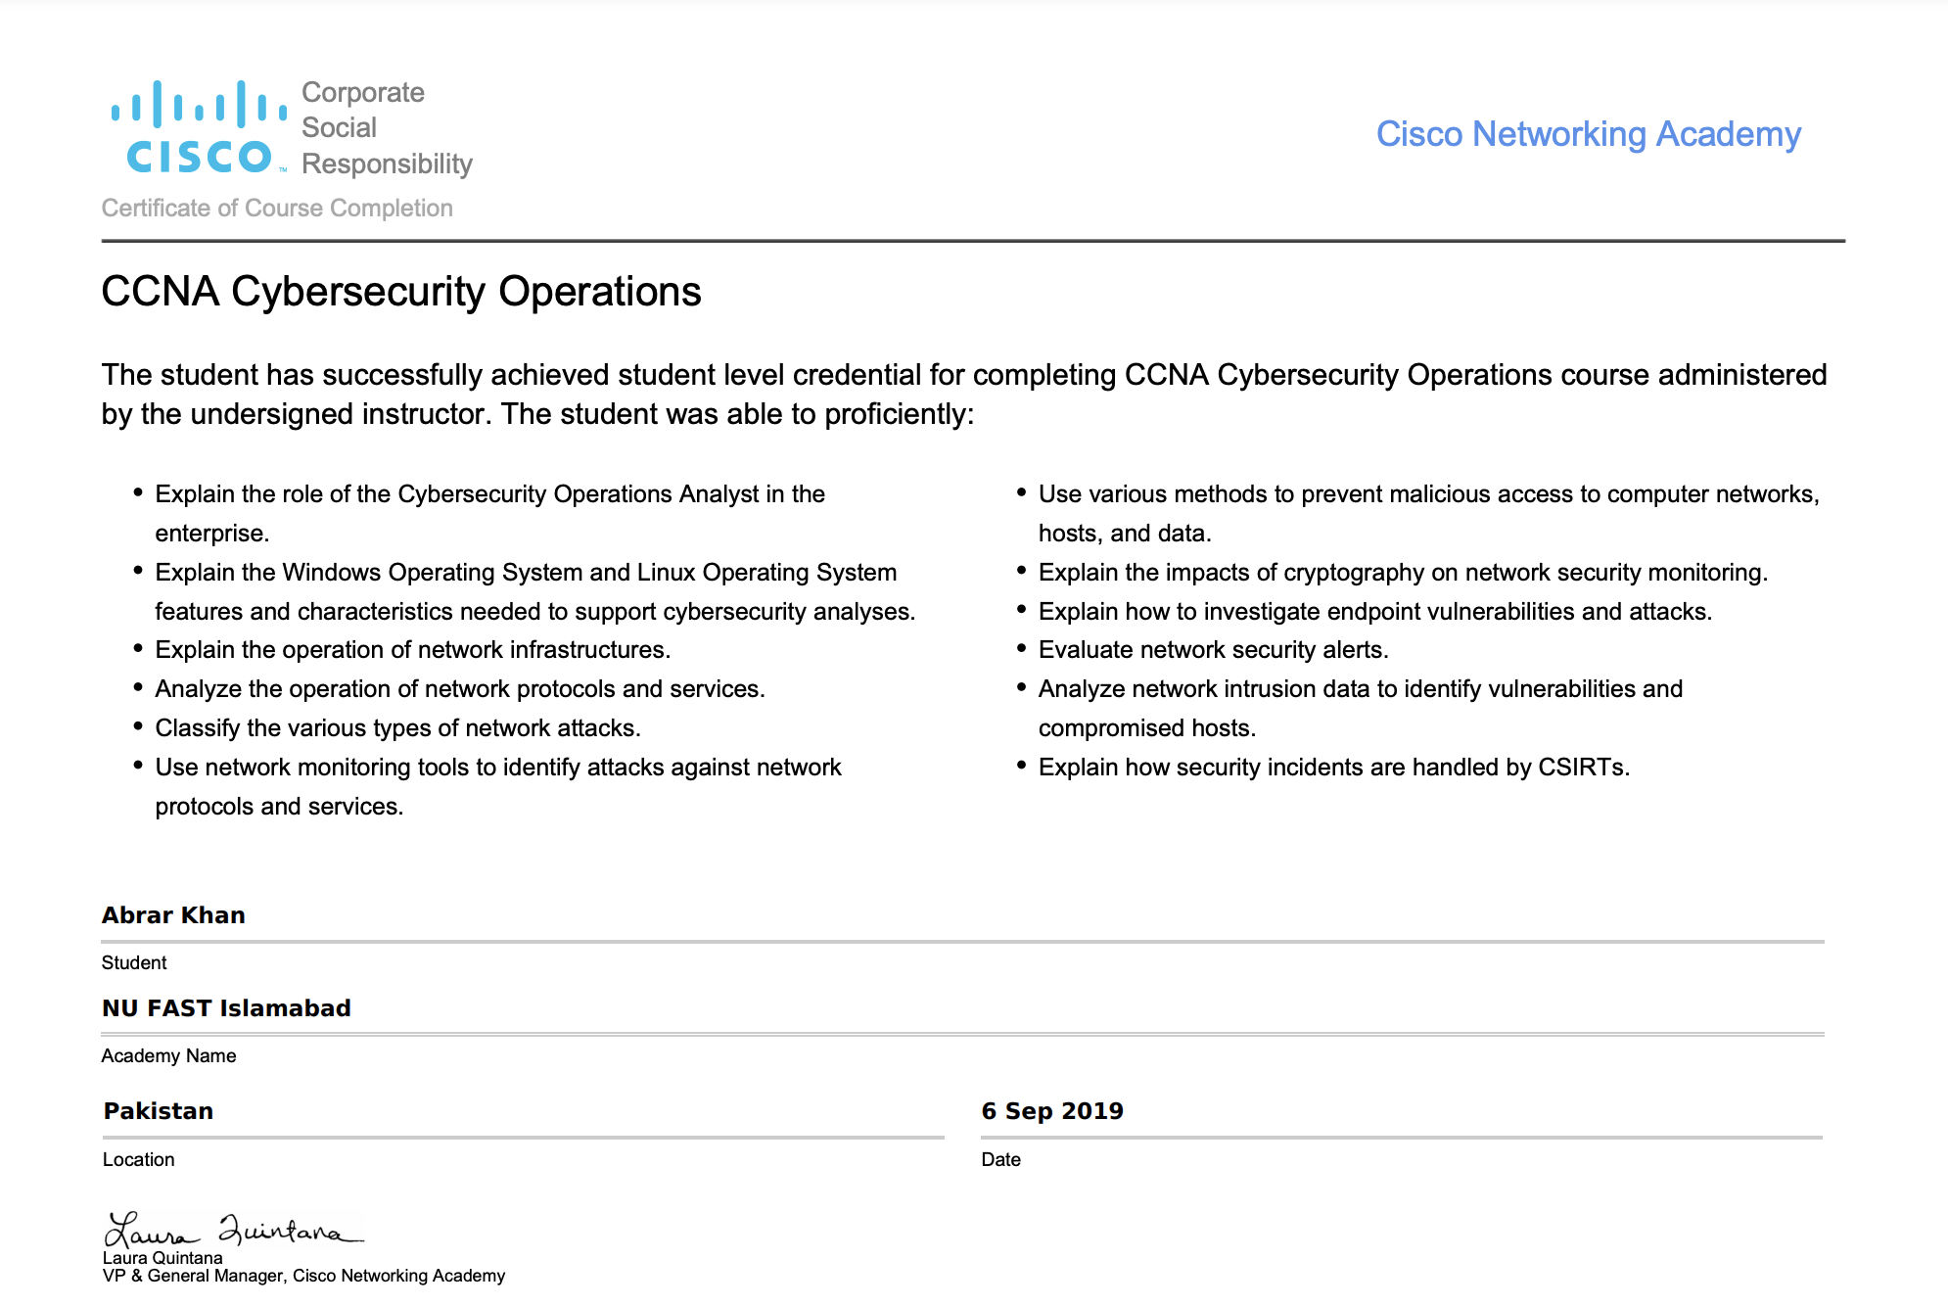
Task: Click the bullet about network infrastructures operation
Action: pos(412,650)
